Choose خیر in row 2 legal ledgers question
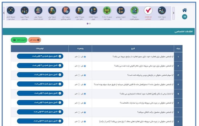Viewport: 199px width, 126px height. tap(79, 66)
